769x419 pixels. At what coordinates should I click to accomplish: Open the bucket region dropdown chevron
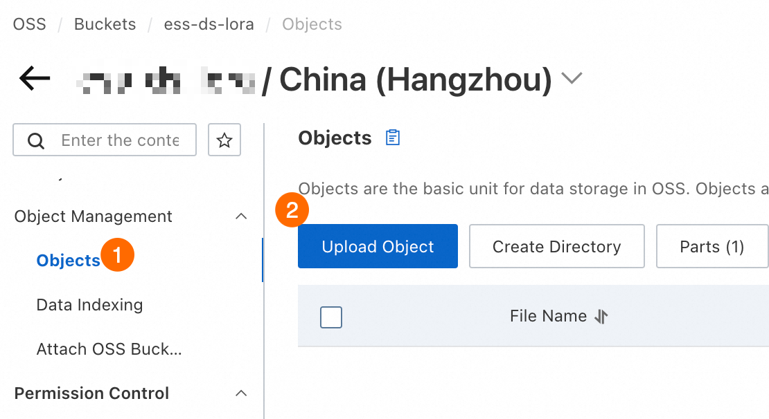point(571,79)
